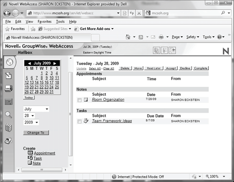The height and width of the screenshot is (182, 234).
Task: Open the View menu
Action: (29, 22)
